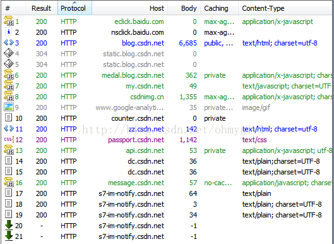Click the not-modified icon for session 4
This screenshot has width=334, height=244.
coord(9,53)
